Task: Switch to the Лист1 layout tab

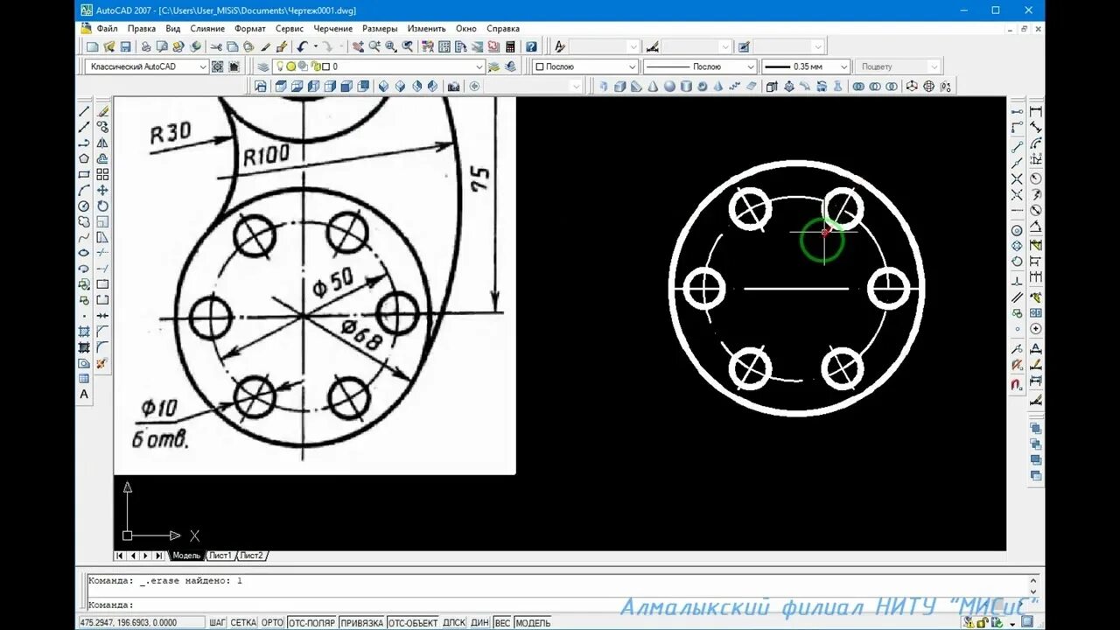Action: click(x=220, y=556)
